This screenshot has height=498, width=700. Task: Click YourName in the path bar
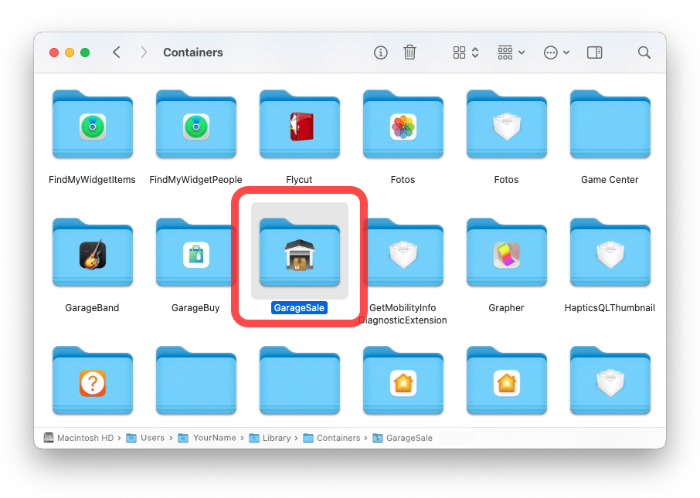click(207, 438)
